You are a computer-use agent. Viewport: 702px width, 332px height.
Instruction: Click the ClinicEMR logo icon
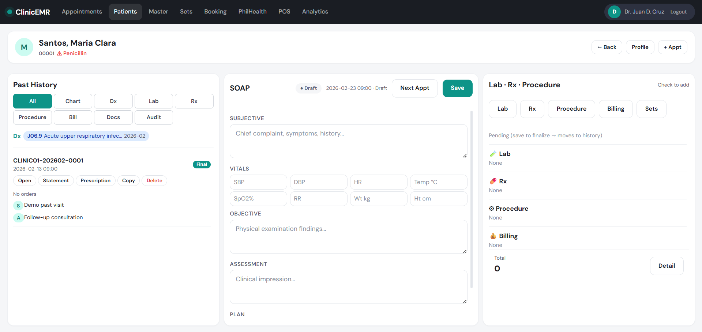tap(10, 12)
